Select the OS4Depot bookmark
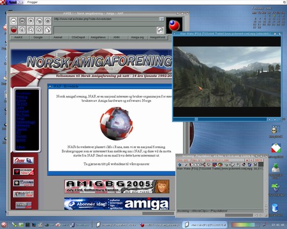The image size is (287, 229). coord(78,38)
